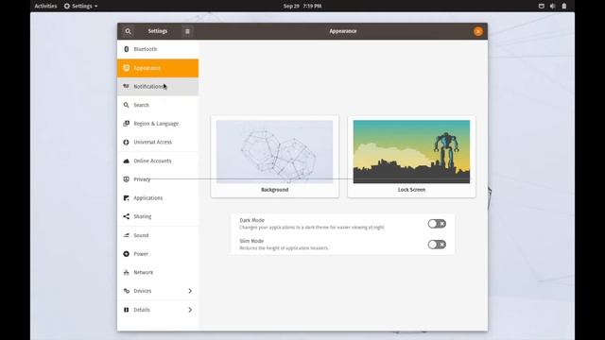Open Network settings label
Image resolution: width=605 pixels, height=340 pixels.
(143, 272)
